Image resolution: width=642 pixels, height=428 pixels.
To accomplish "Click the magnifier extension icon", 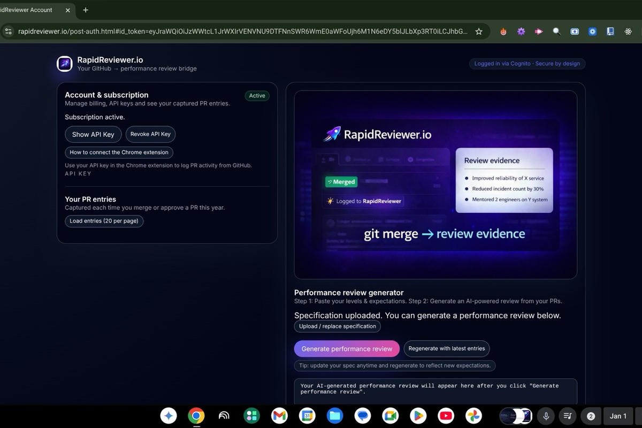I will pos(556,31).
